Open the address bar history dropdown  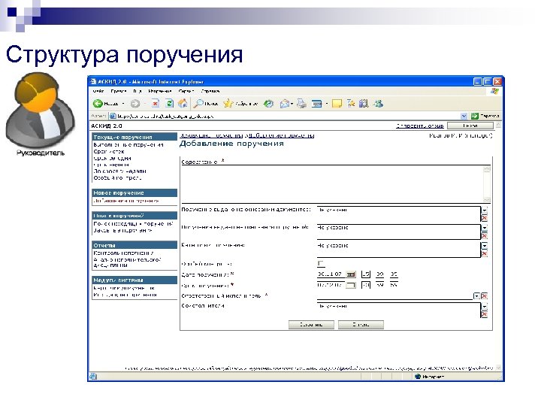(x=464, y=116)
